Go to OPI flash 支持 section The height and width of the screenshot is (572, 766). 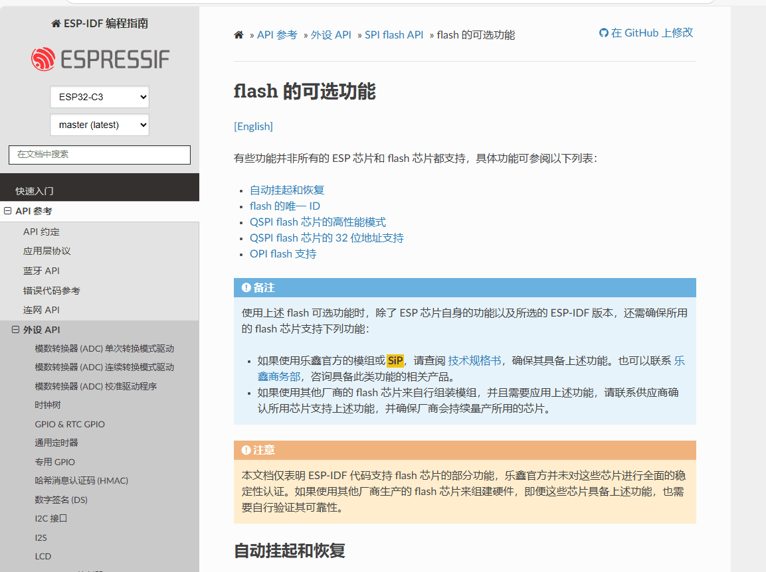[x=283, y=253]
